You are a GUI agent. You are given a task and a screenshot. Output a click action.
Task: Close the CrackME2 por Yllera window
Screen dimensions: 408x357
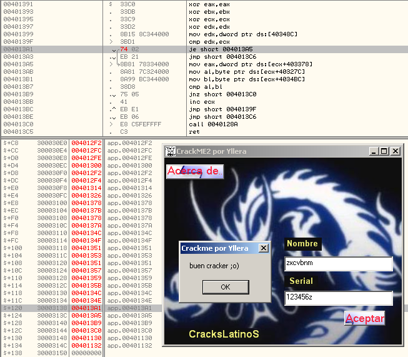pyautogui.click(x=395, y=151)
